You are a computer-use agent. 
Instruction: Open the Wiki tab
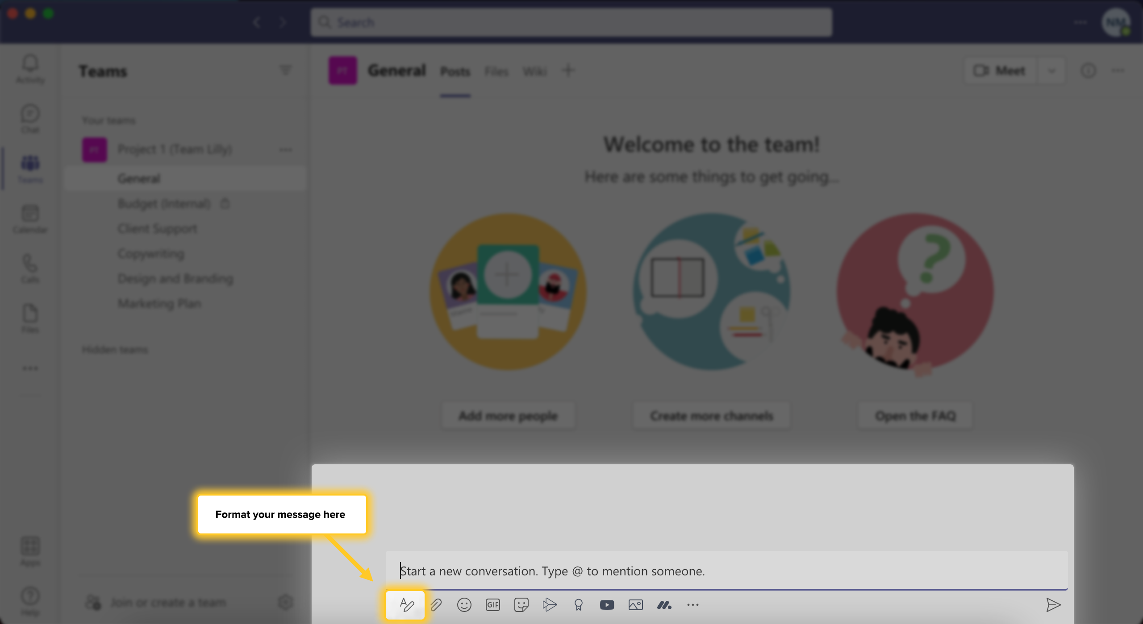[x=534, y=71]
